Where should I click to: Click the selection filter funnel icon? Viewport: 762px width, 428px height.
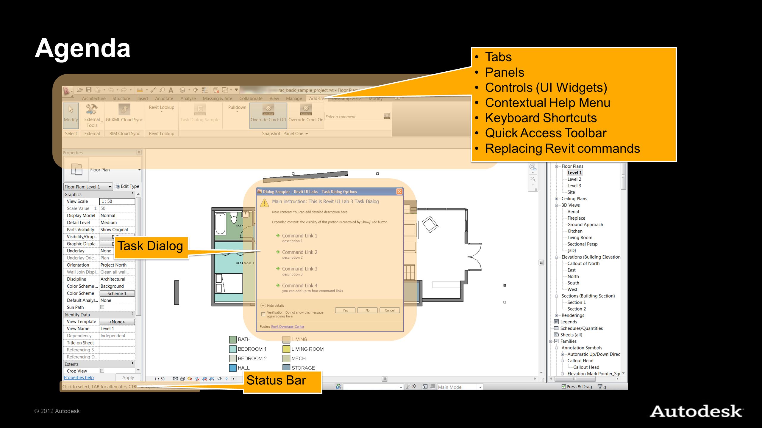(600, 386)
